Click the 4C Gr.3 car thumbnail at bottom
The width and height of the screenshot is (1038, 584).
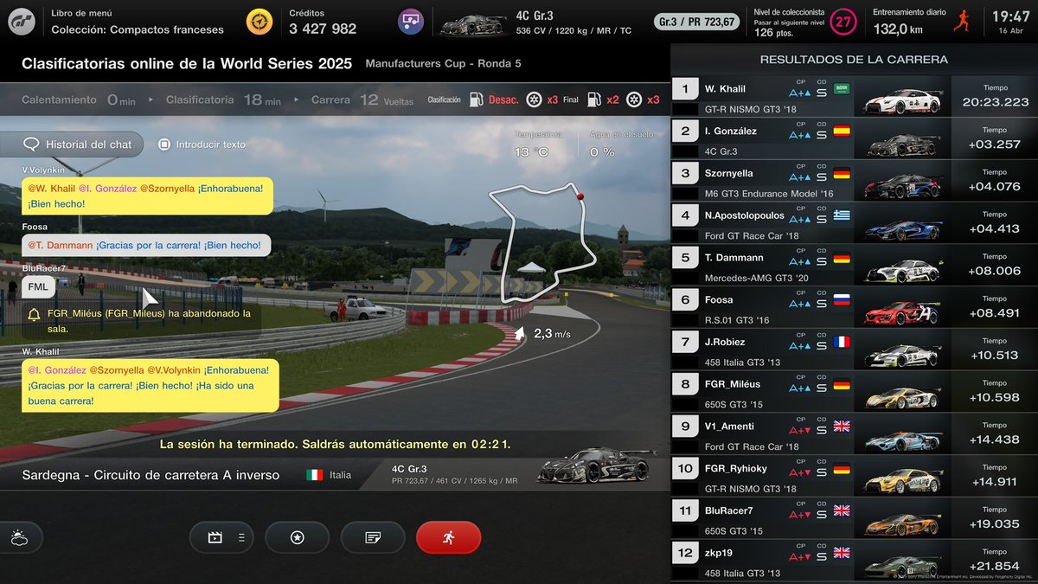(596, 467)
